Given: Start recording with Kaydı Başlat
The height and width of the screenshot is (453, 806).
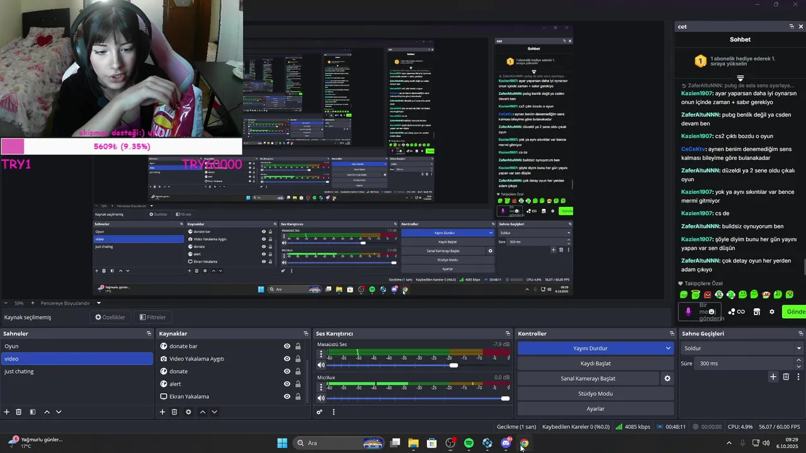Looking at the screenshot, I should [x=596, y=363].
